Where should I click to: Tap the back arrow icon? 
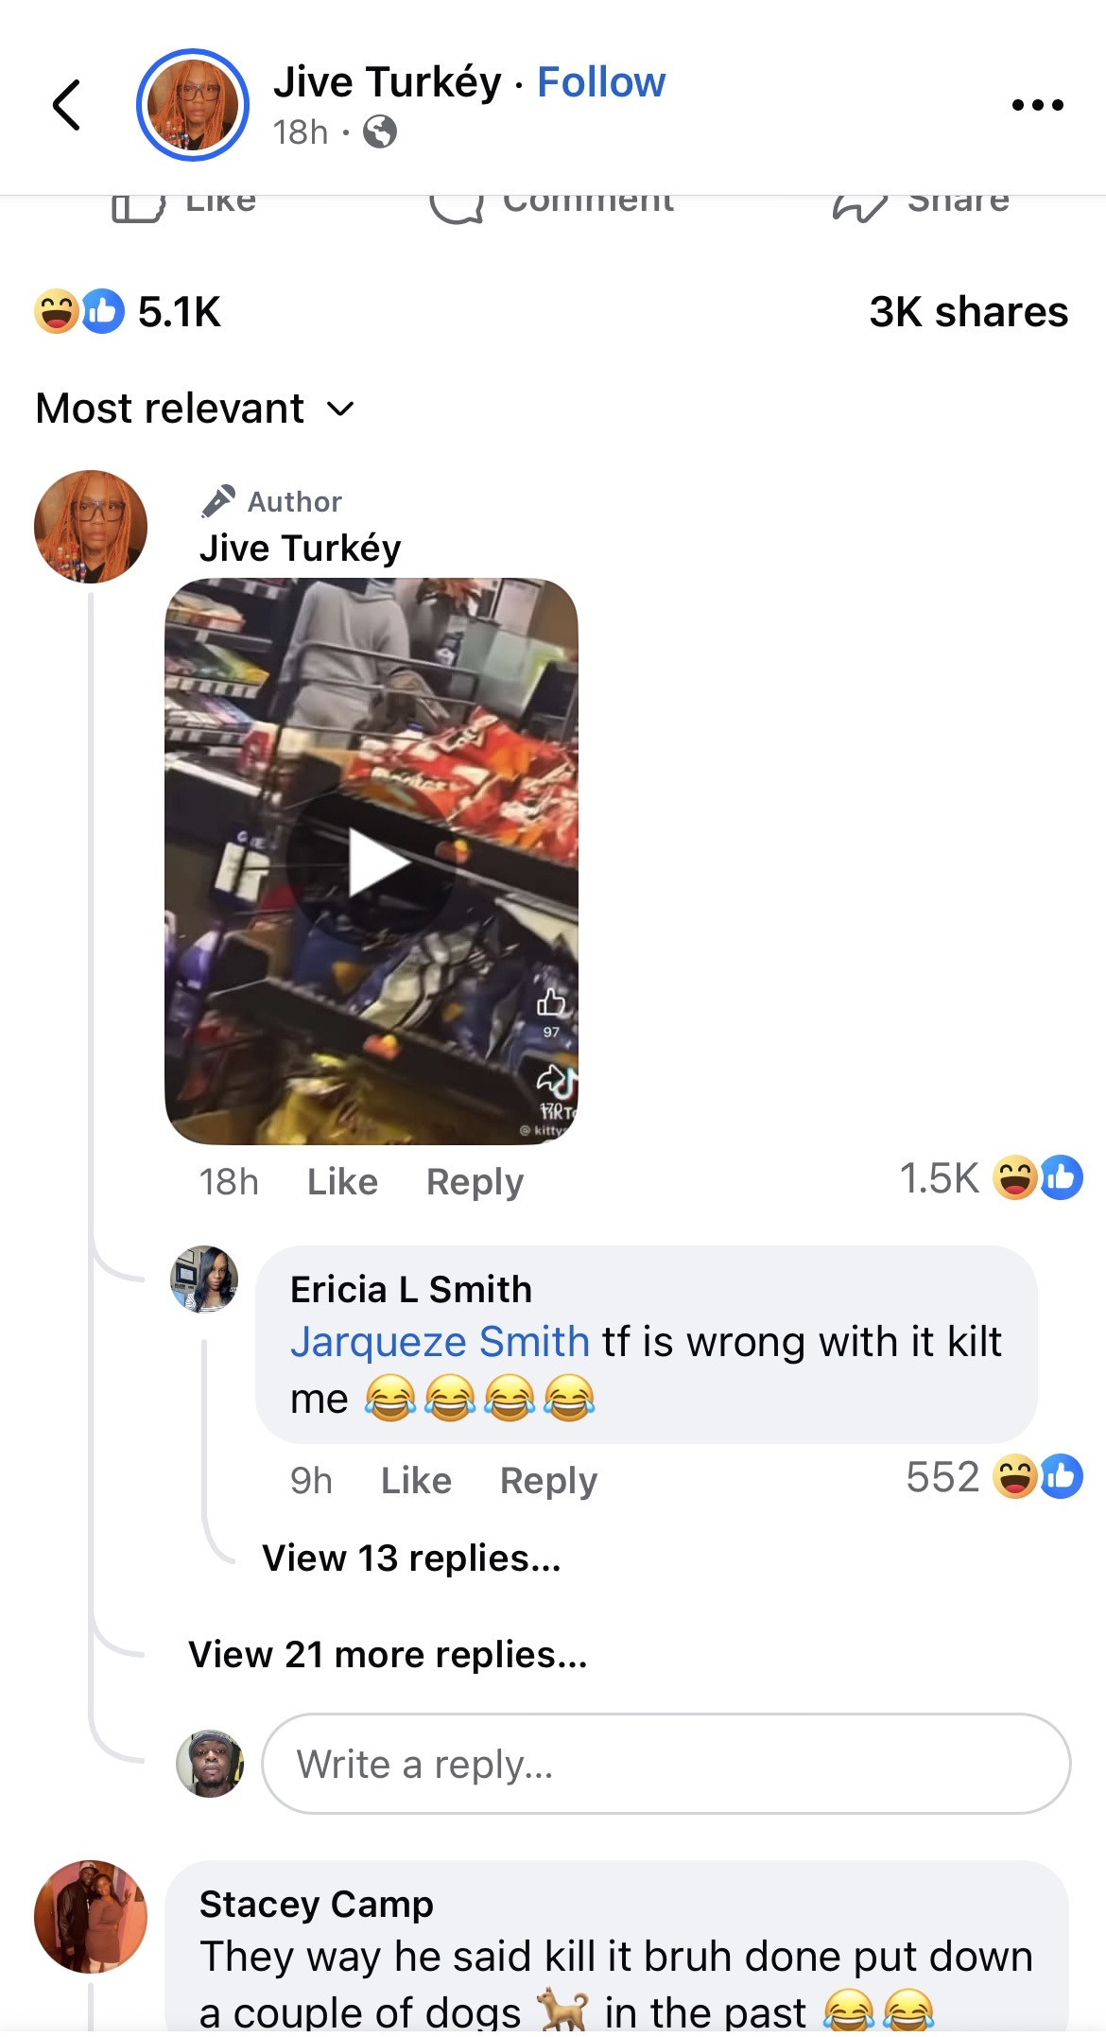tap(66, 105)
